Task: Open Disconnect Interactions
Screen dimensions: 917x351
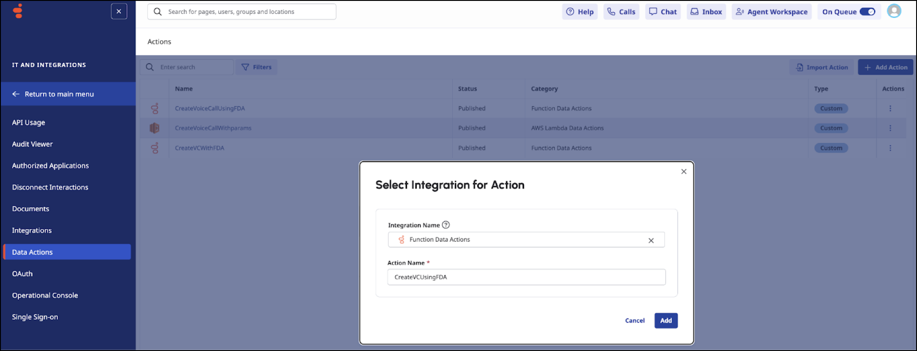Action: coord(50,187)
